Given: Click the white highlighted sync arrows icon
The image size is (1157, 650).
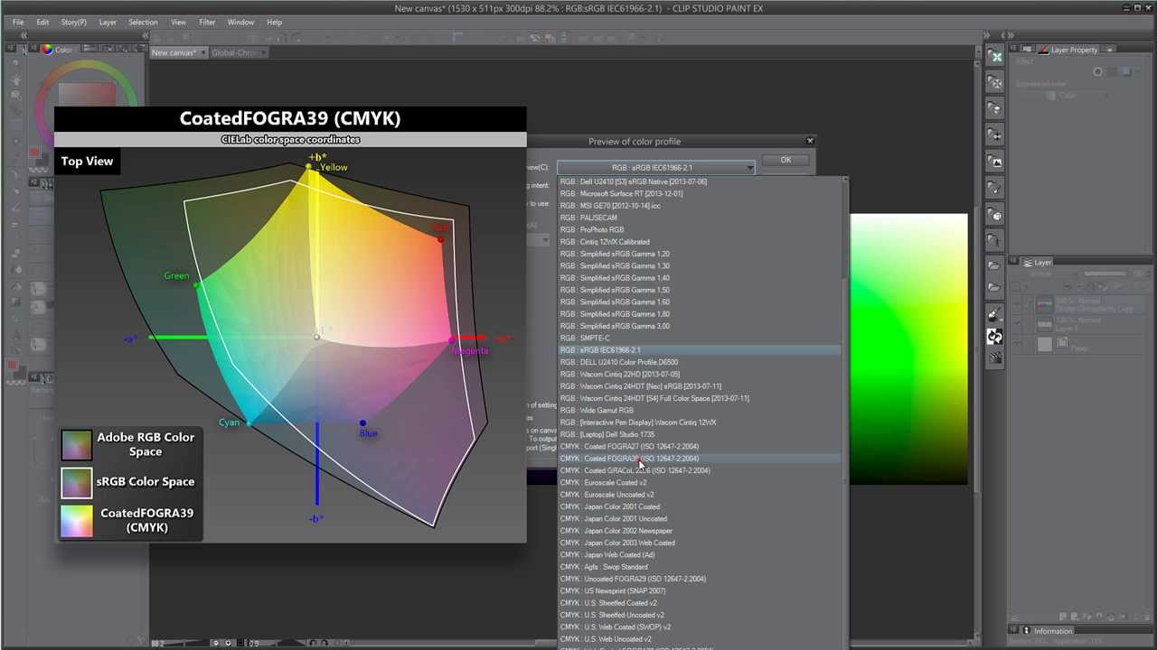Looking at the screenshot, I should 995,337.
